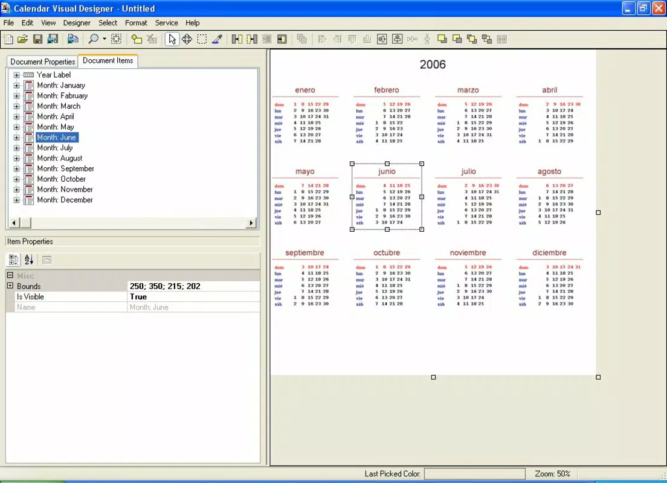Click the center vertically on page icon

[397, 39]
